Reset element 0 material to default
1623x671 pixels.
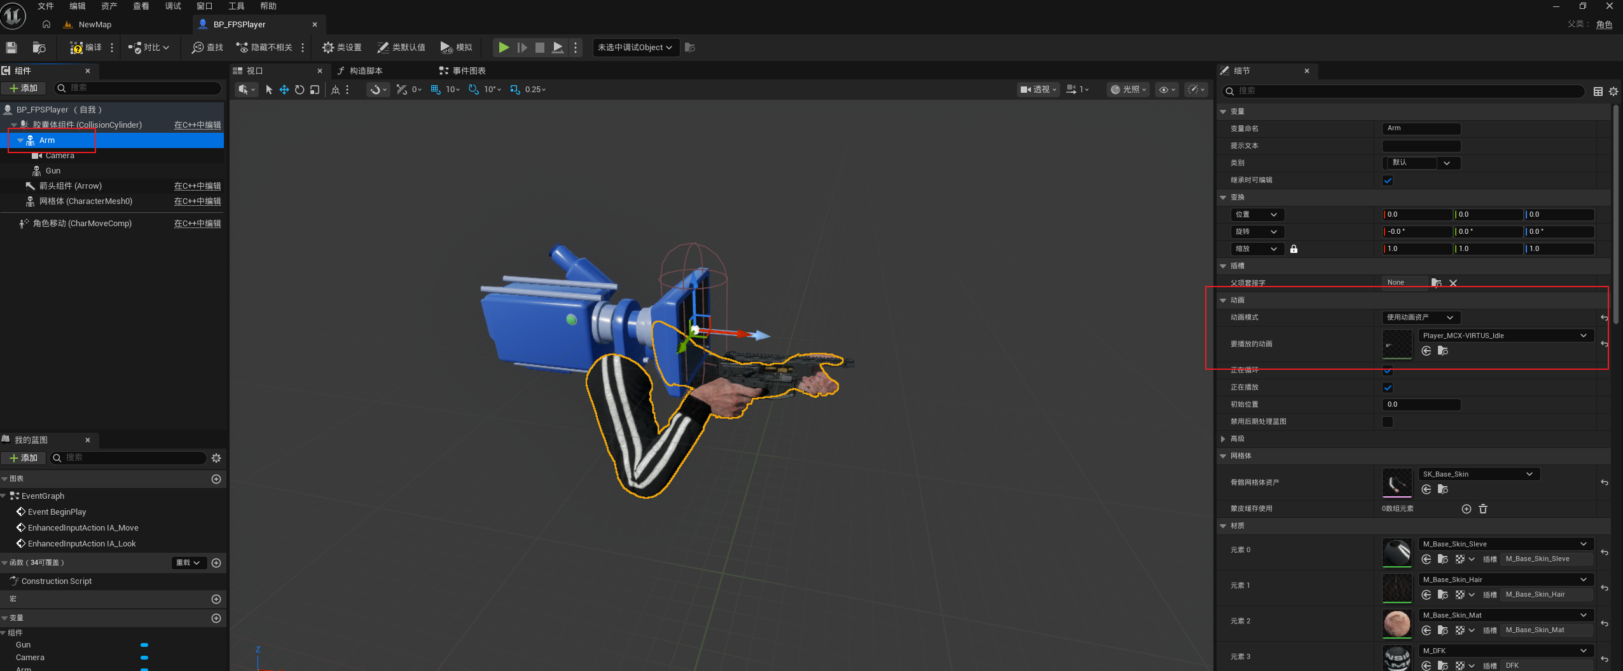click(1604, 552)
